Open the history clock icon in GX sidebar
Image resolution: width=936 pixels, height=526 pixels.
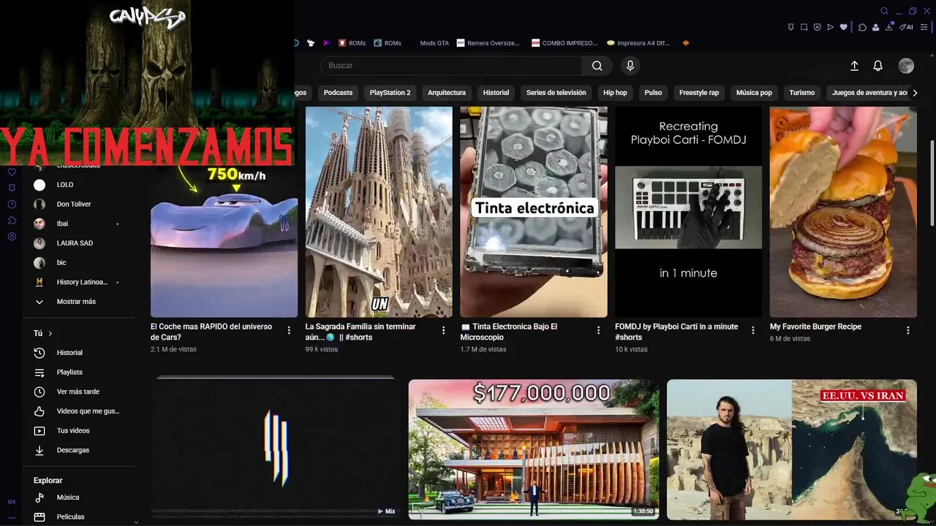point(12,205)
